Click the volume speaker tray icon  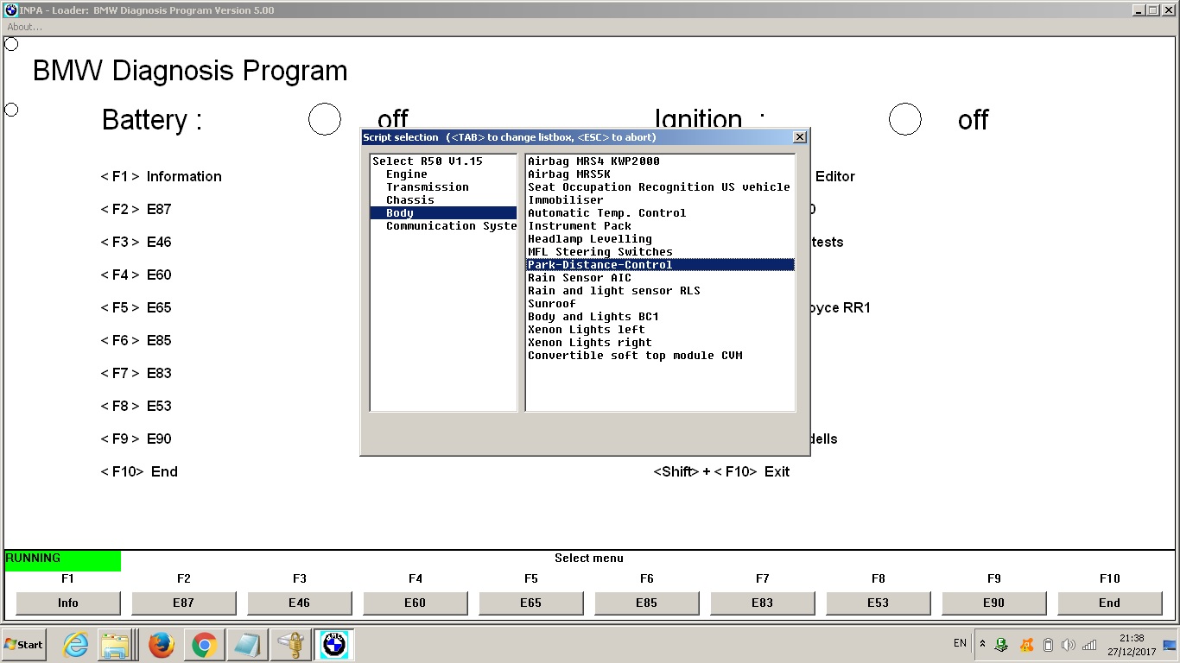click(1068, 645)
